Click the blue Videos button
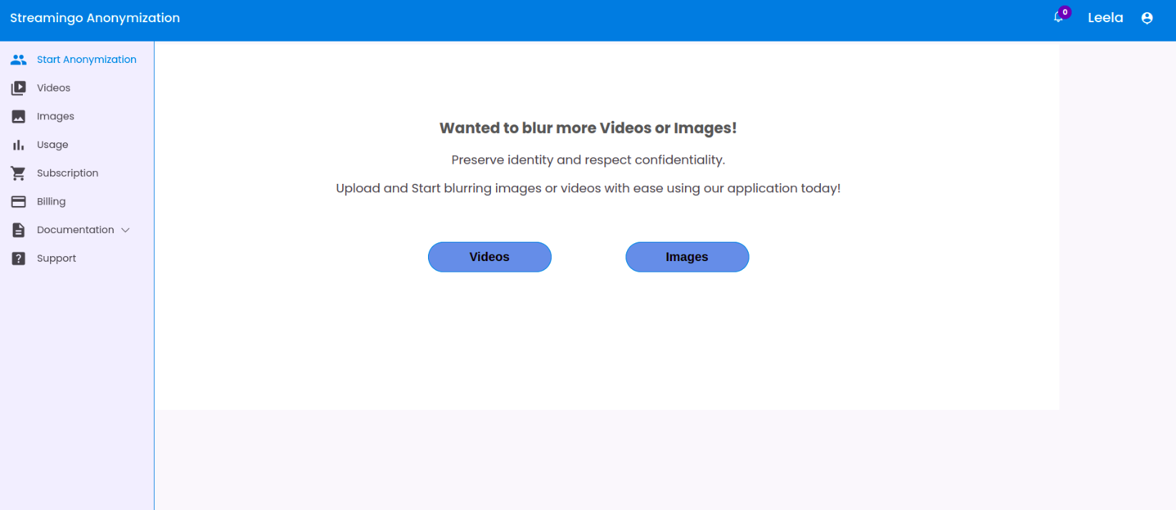This screenshot has width=1176, height=510. pos(490,257)
